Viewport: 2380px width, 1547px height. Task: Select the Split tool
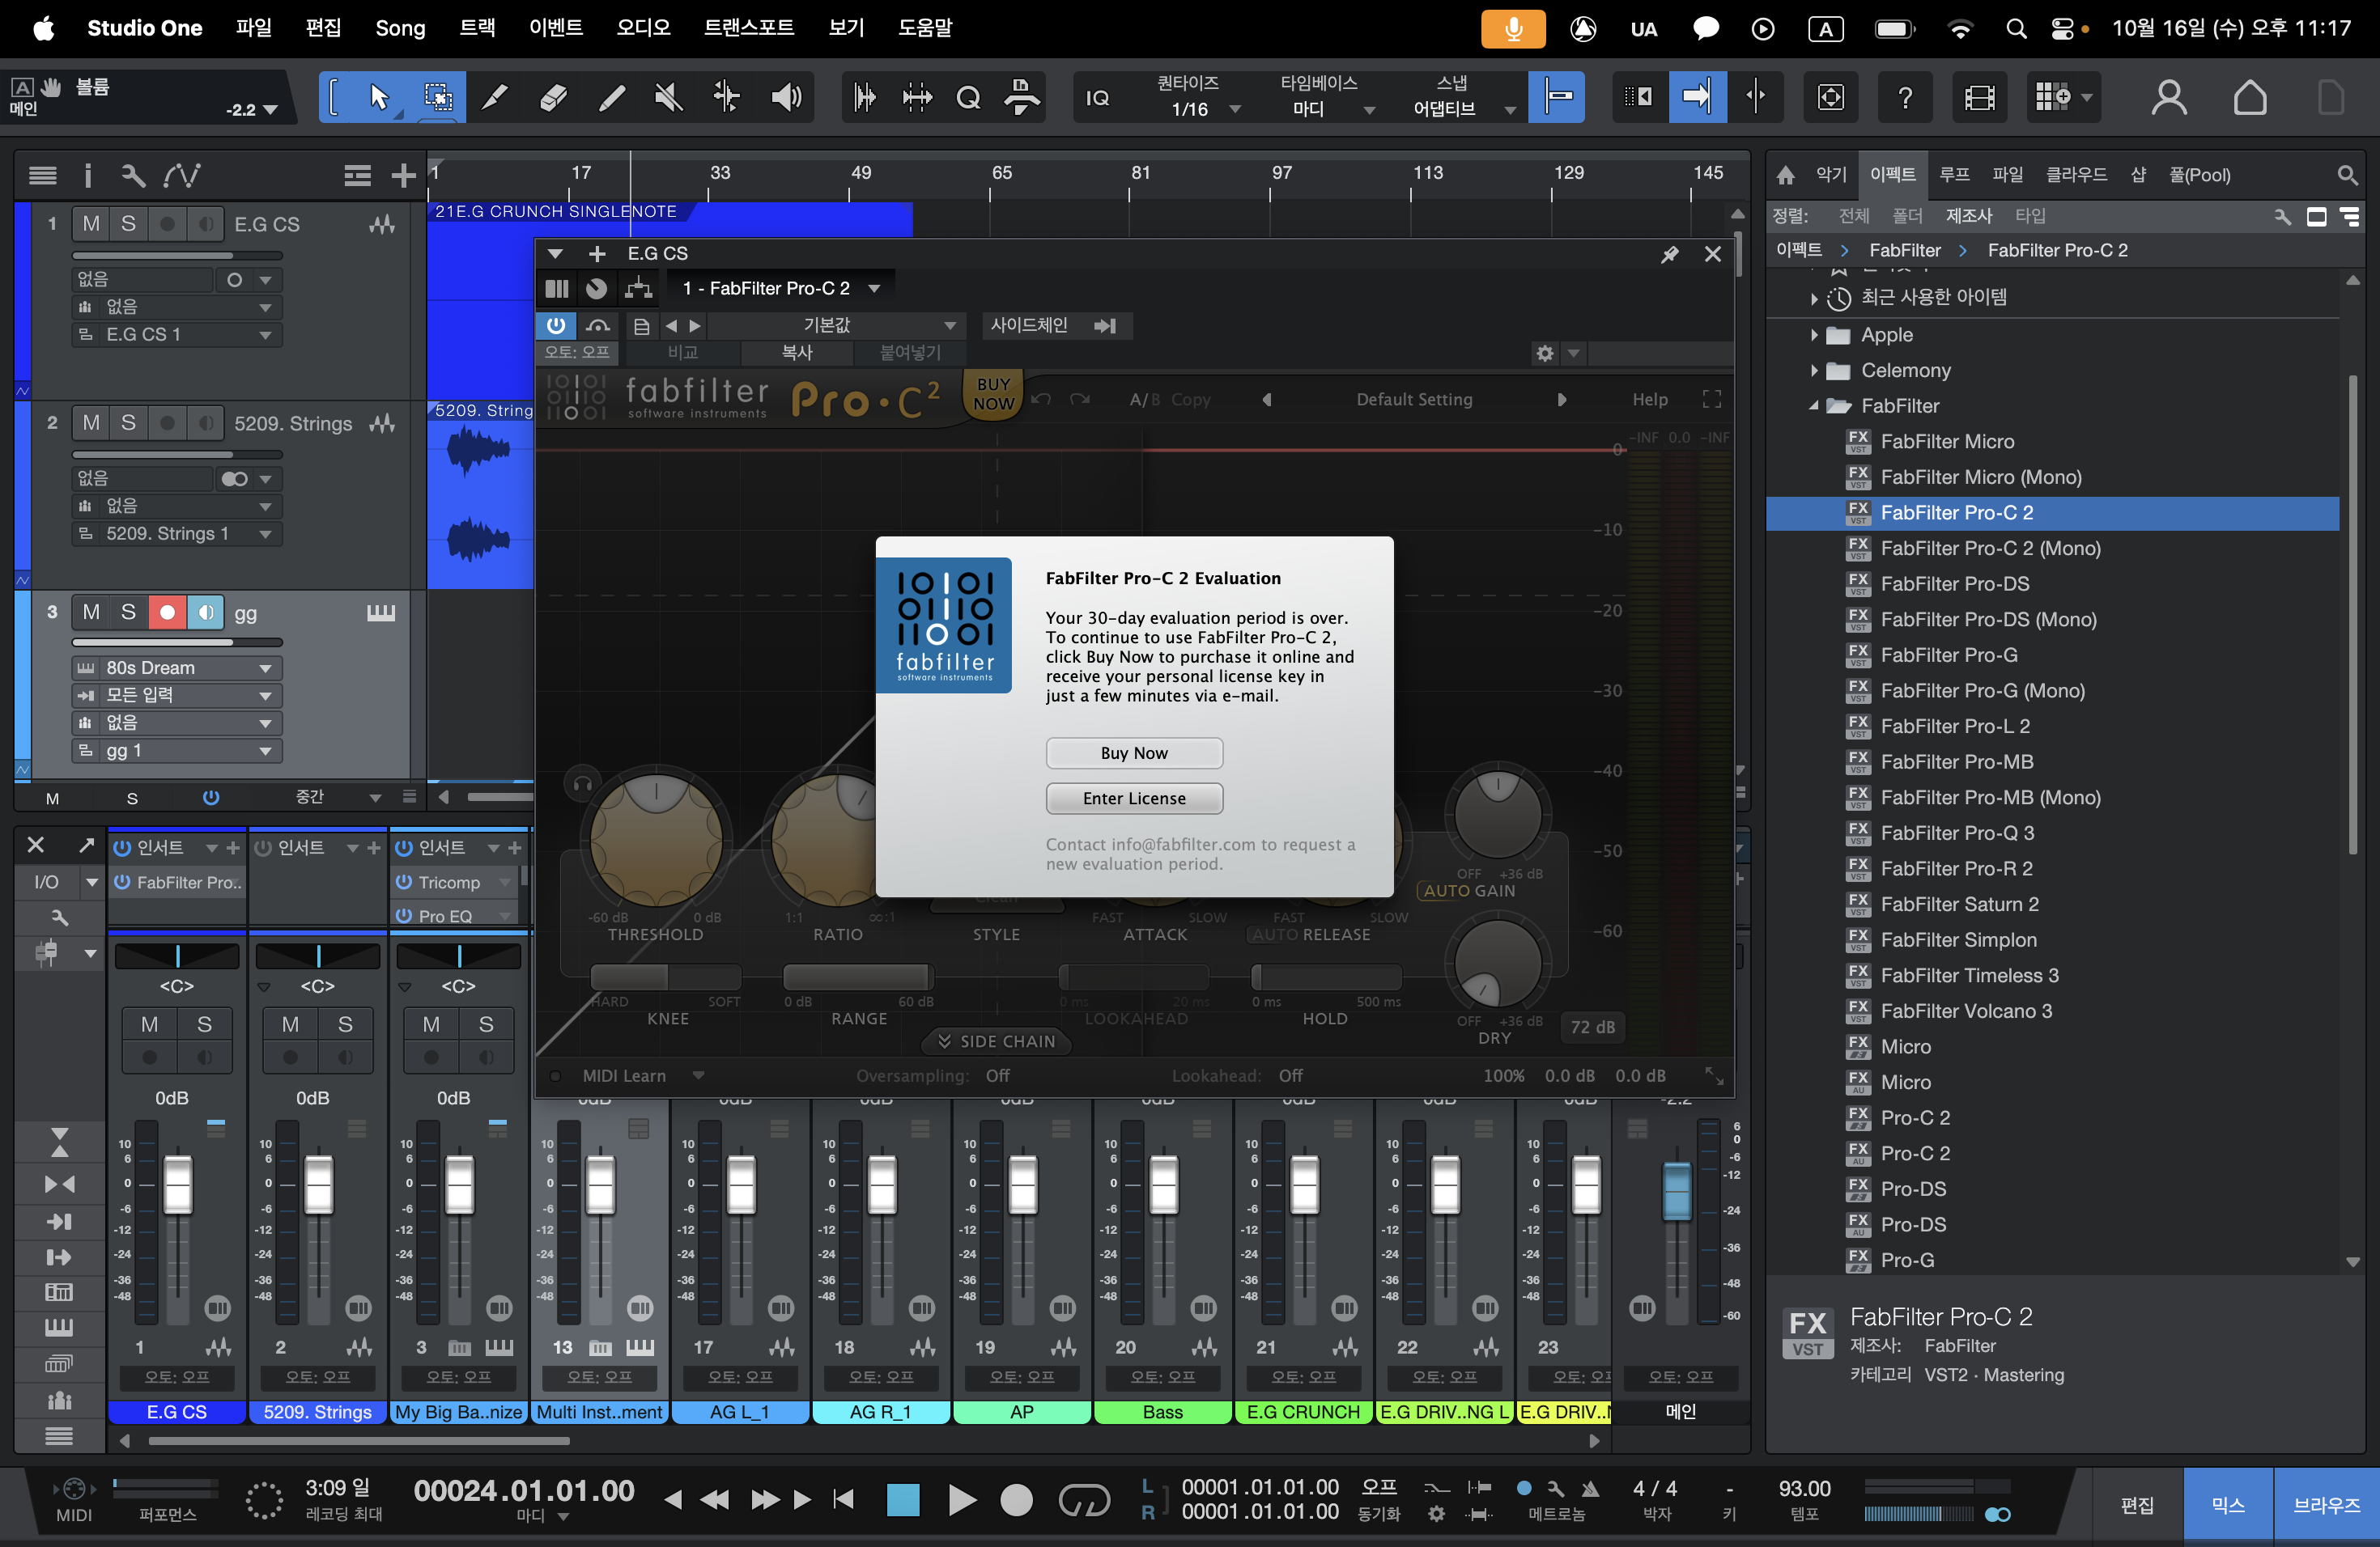[x=495, y=97]
